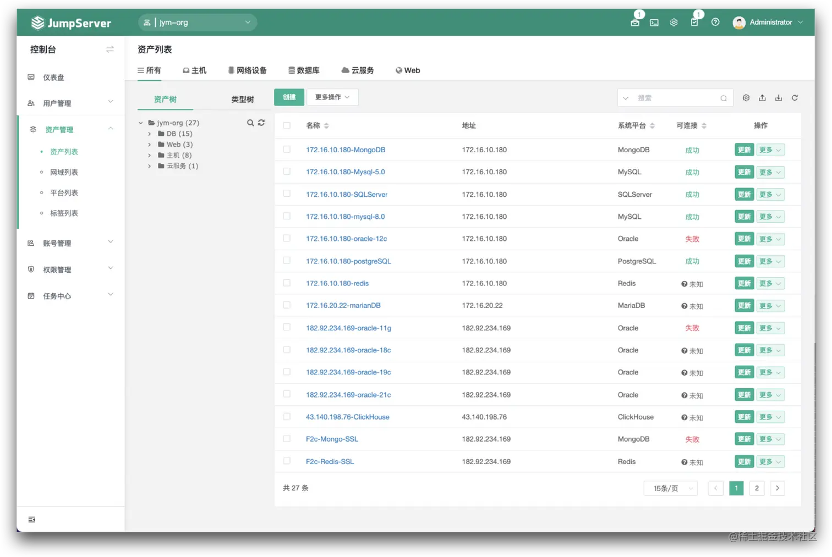Click the DB folder icon in asset tree

(161, 134)
